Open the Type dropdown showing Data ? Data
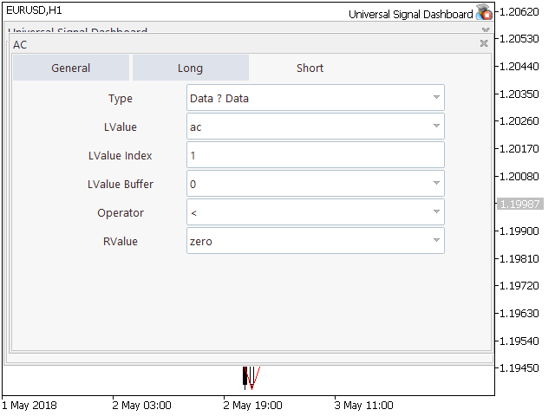The image size is (555, 416). tap(316, 98)
